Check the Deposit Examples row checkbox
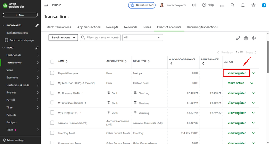This screenshot has width=269, height=144. (x=52, y=73)
